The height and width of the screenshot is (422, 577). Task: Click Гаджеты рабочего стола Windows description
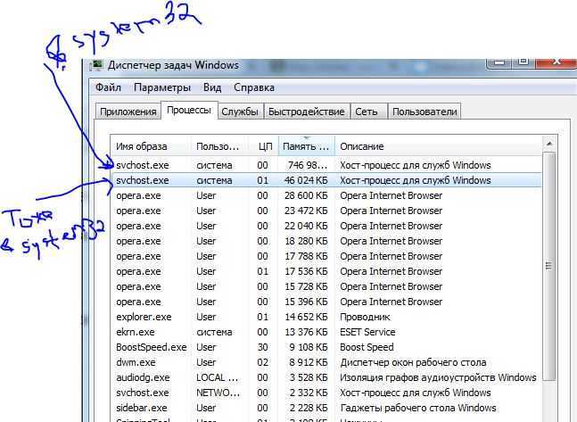418,408
